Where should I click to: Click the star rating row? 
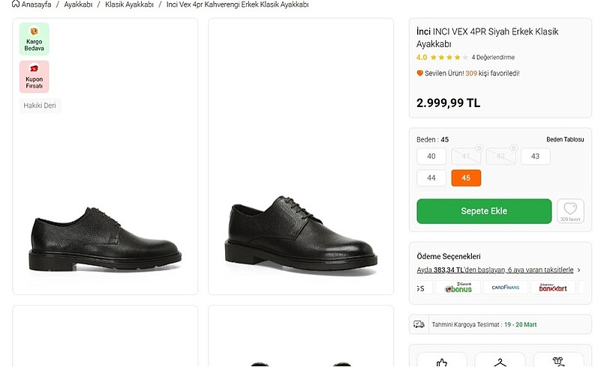448,58
